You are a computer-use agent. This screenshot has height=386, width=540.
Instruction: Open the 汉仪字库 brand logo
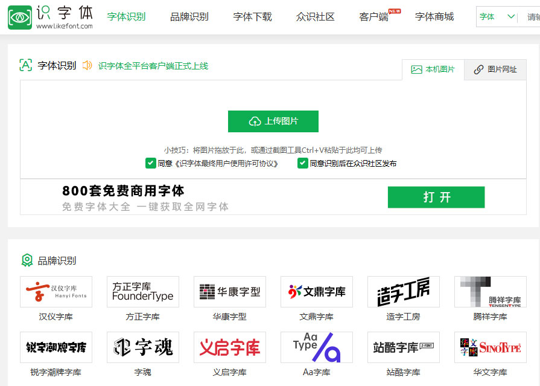56,292
